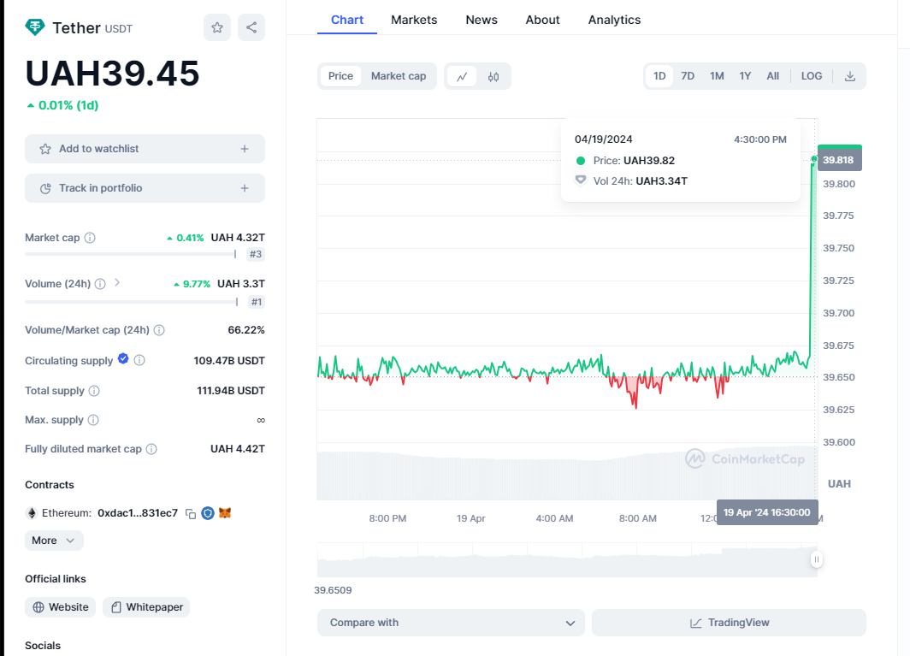Click the range slider handle below chart
Viewport: 910px width, 656px height.
coord(816,559)
